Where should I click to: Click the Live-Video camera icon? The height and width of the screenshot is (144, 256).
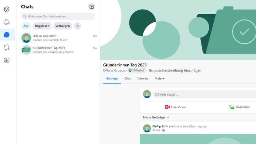[x=167, y=107]
